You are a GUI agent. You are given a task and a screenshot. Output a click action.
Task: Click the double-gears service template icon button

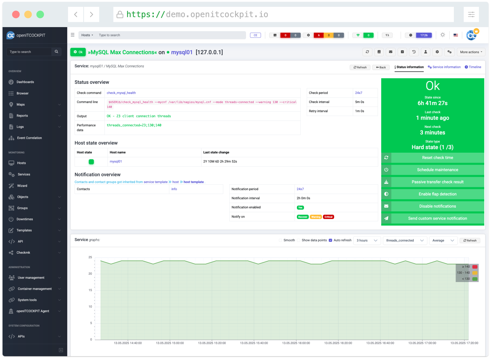coord(449,52)
